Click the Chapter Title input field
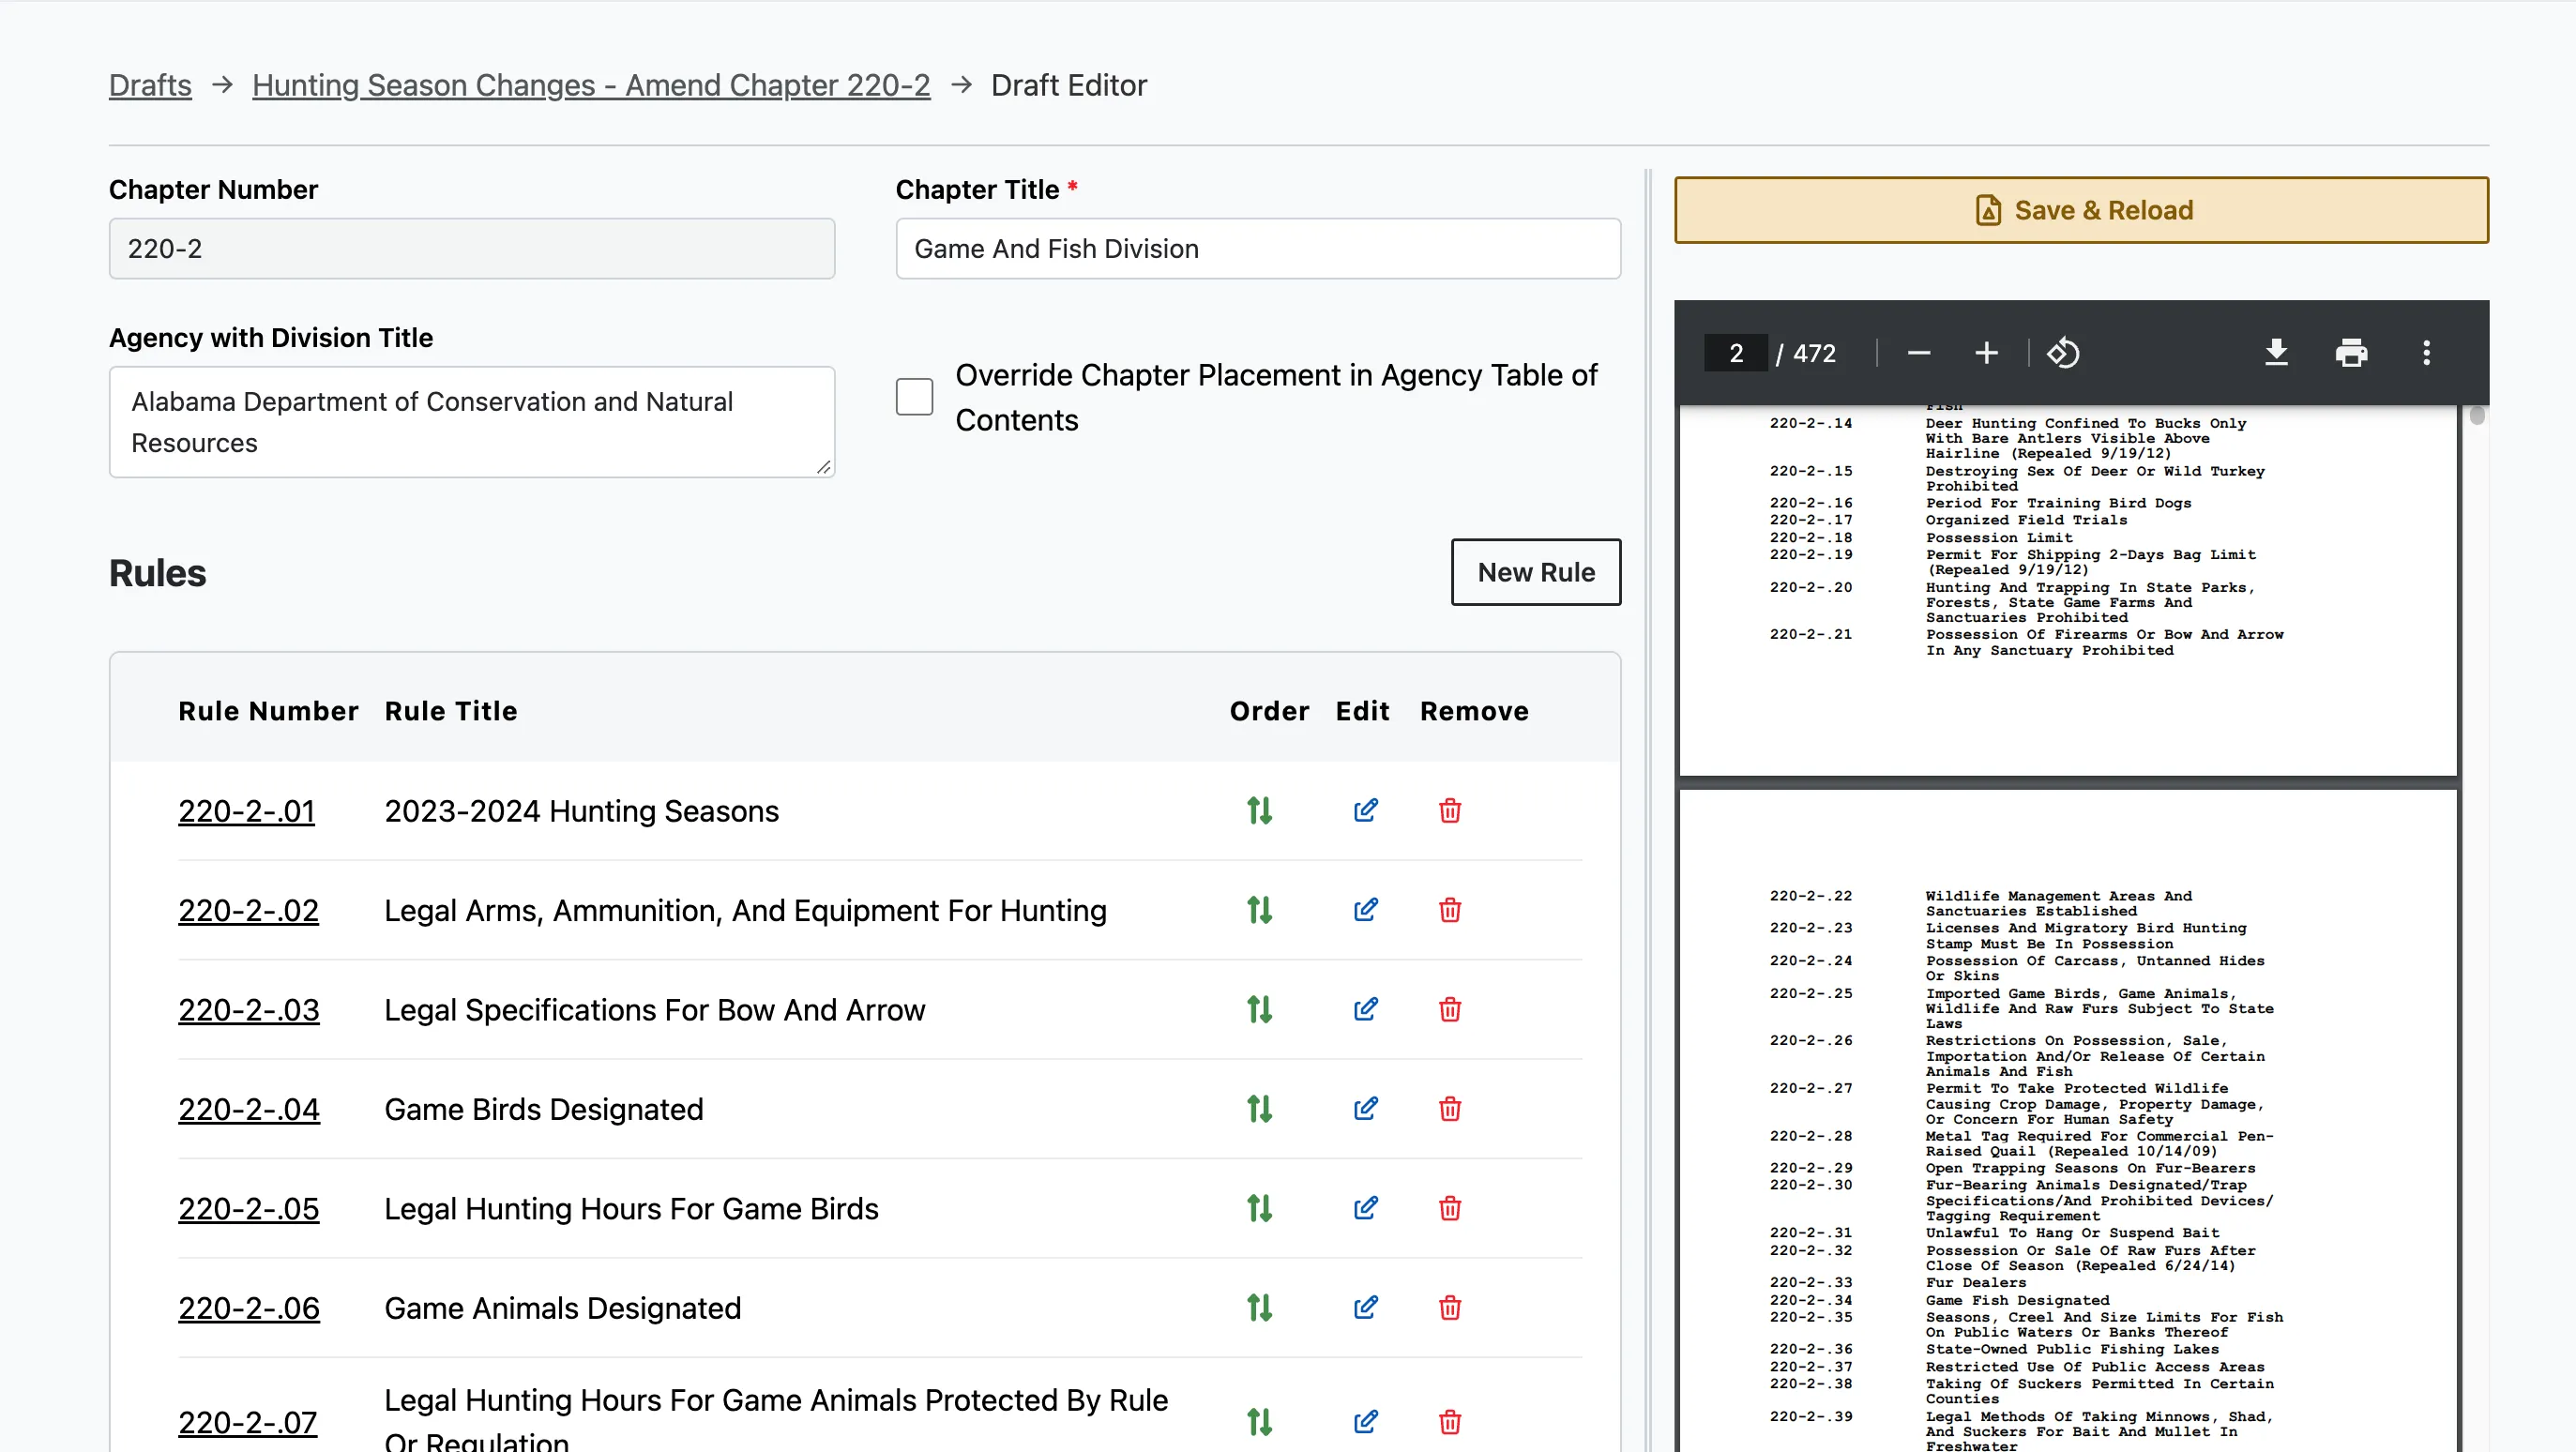The height and width of the screenshot is (1452, 2576). (1257, 249)
